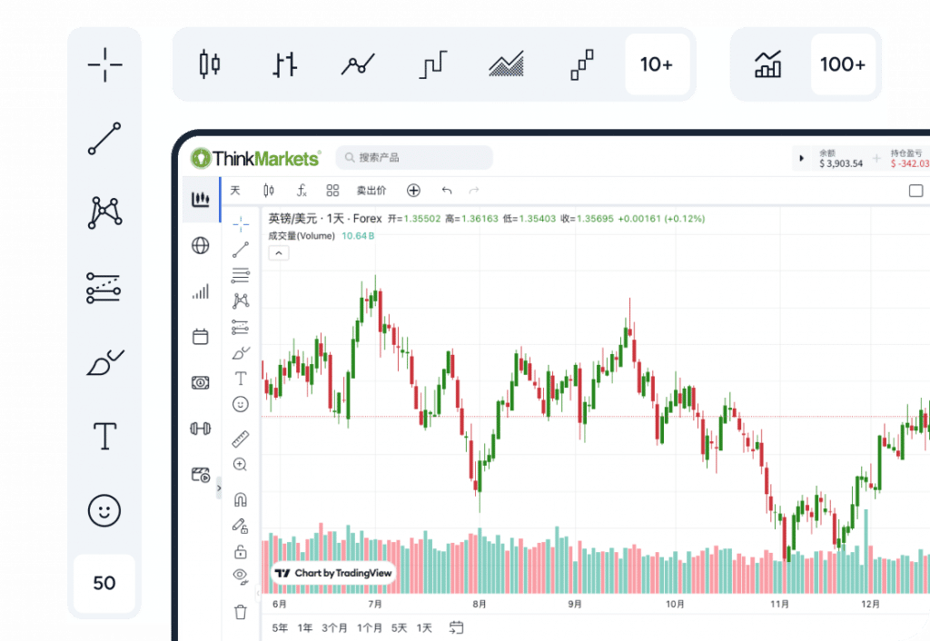Collapse the watchlist panel with side arrow

pyautogui.click(x=219, y=488)
